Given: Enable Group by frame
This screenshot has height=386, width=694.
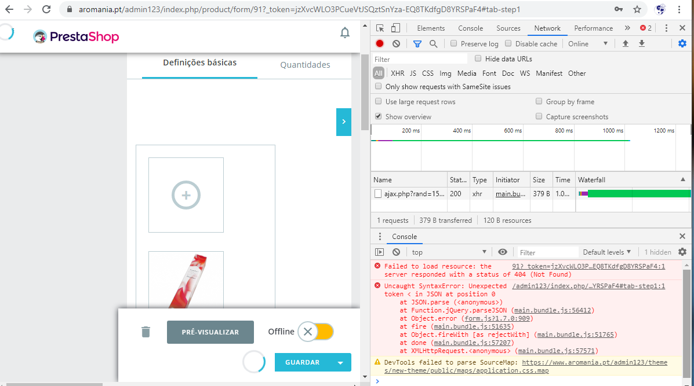Looking at the screenshot, I should tap(539, 101).
